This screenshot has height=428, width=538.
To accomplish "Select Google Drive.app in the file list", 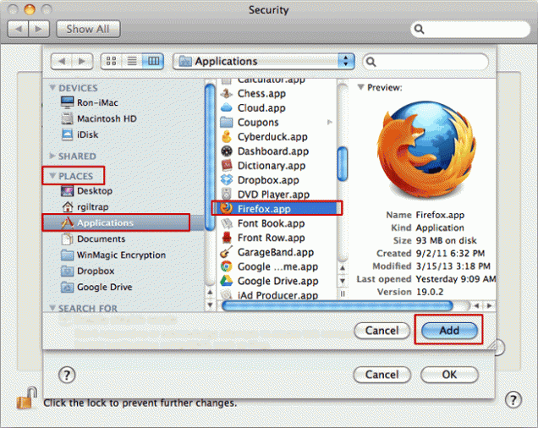I will click(269, 281).
